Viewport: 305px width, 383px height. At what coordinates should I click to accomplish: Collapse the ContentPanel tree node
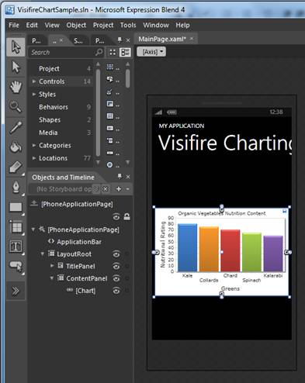pyautogui.click(x=52, y=278)
